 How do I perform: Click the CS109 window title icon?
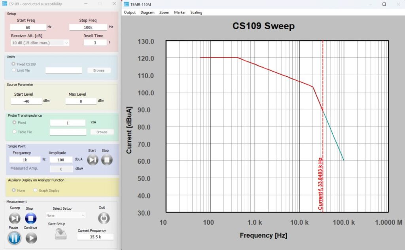(4, 4)
